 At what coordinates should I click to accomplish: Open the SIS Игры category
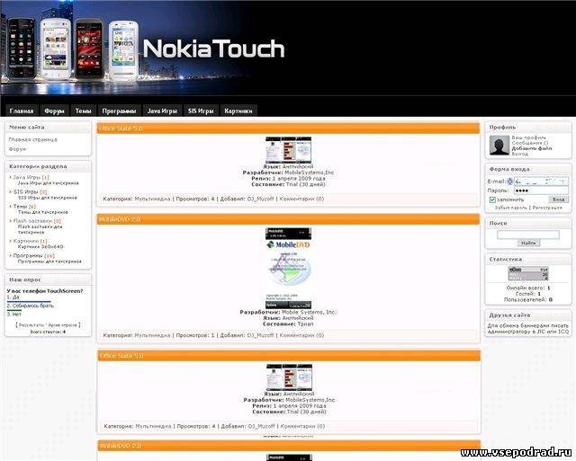(26, 191)
